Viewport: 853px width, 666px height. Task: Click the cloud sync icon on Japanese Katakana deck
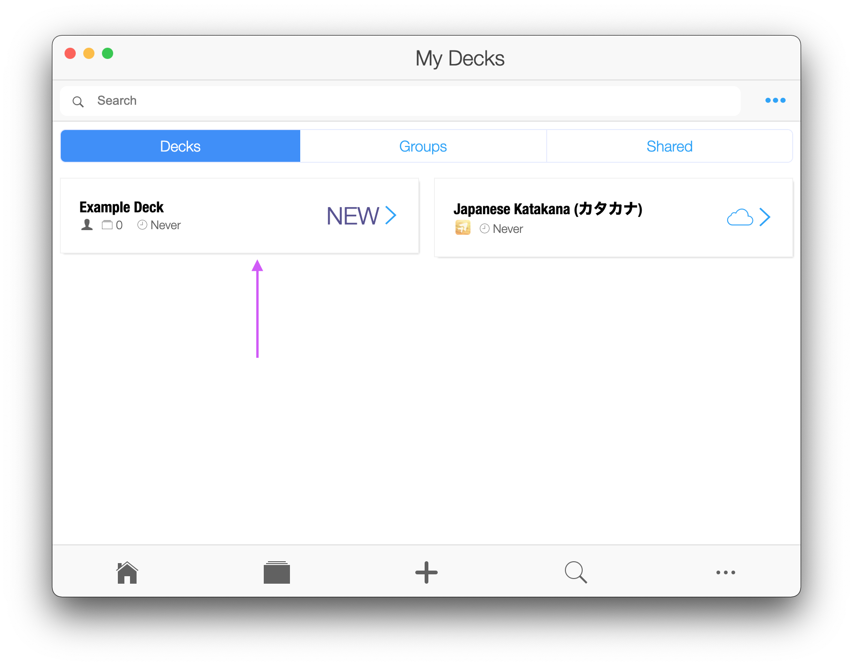click(x=739, y=217)
